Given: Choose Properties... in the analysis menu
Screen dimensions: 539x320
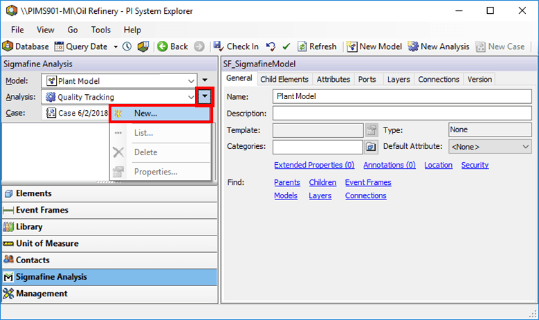Looking at the screenshot, I should [160, 172].
